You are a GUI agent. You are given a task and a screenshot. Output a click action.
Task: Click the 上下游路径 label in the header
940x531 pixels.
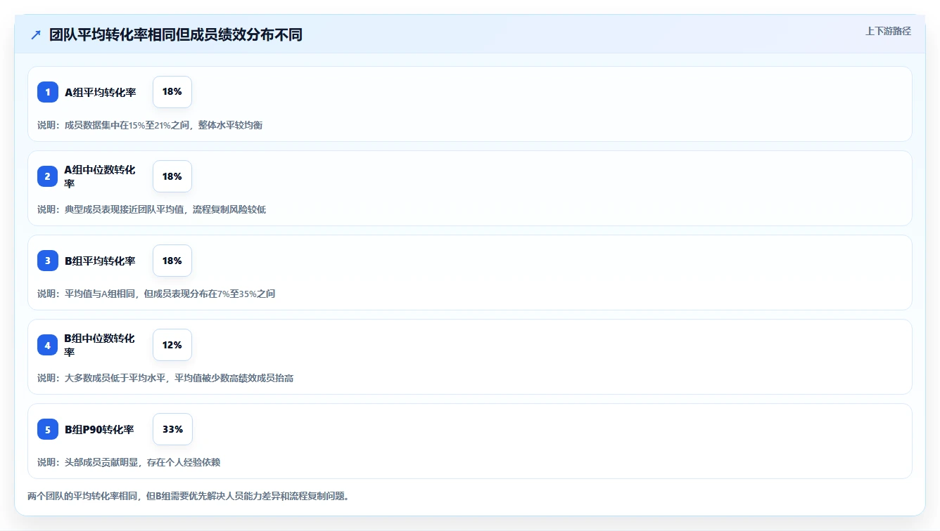(x=888, y=31)
